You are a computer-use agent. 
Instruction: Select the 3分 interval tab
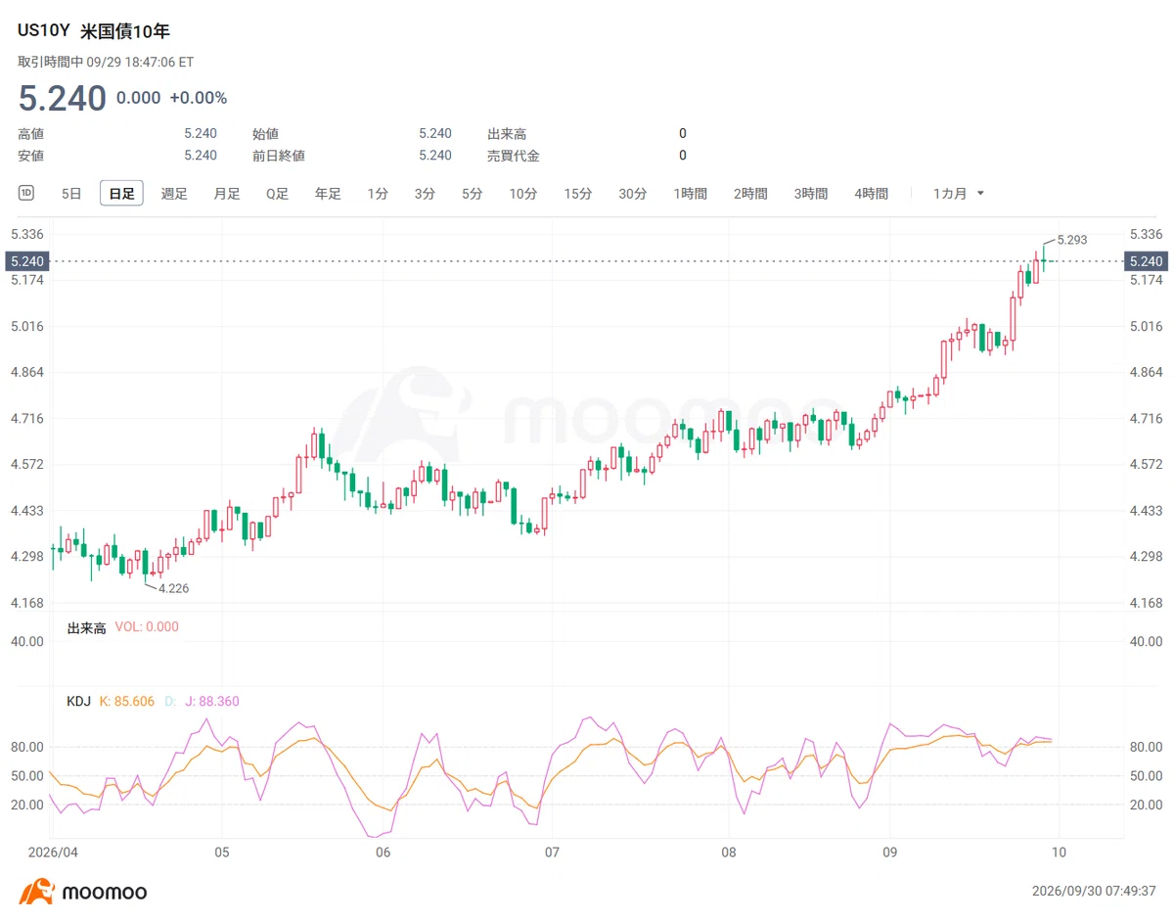(x=425, y=194)
